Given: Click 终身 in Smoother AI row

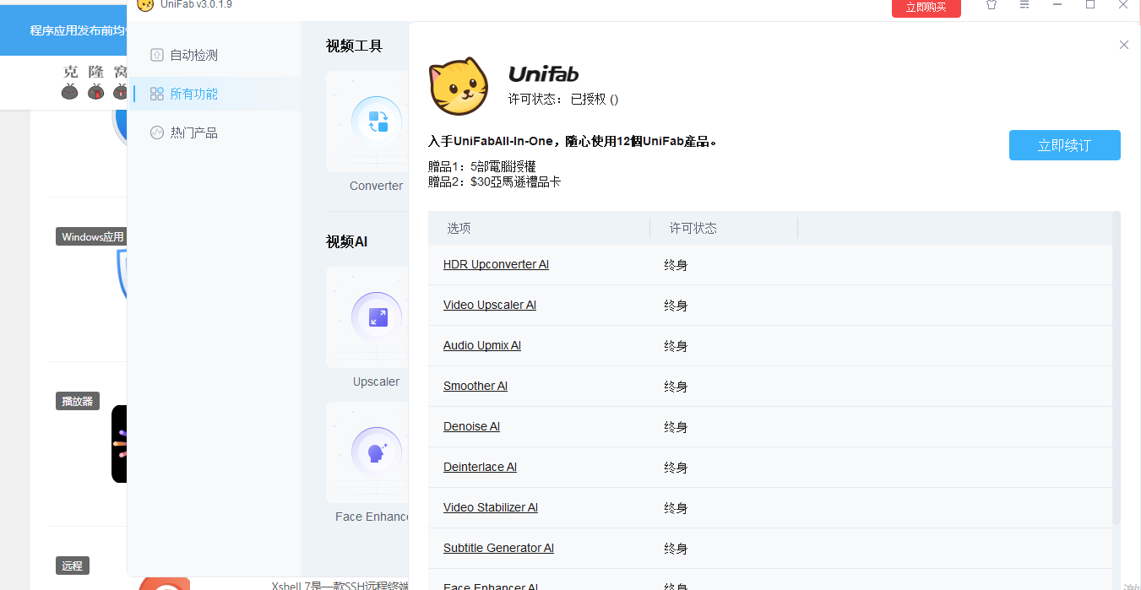Looking at the screenshot, I should (x=676, y=387).
